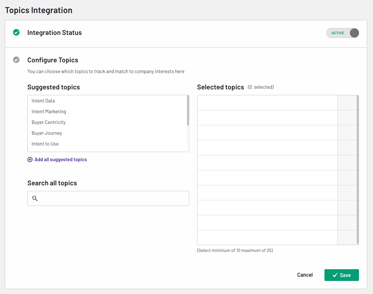Click the magnifying glass search icon
Screen dimensions: 373x294
point(35,198)
